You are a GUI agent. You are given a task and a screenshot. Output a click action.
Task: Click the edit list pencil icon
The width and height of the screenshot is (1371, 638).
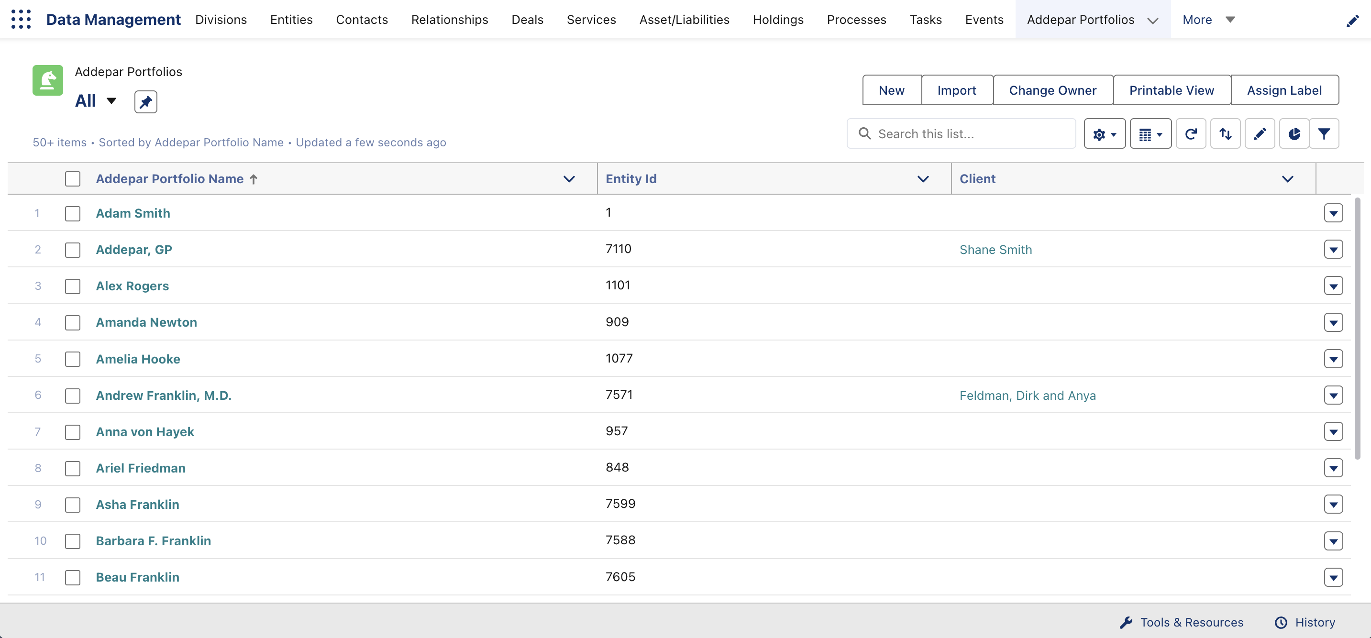pyautogui.click(x=1260, y=134)
